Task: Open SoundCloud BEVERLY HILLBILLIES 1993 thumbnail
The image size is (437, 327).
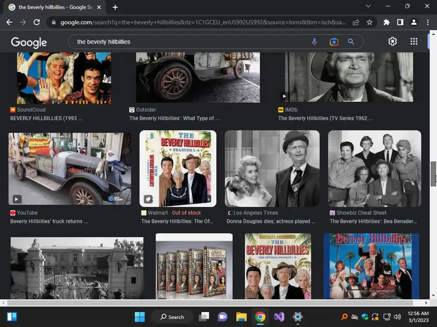Action: pyautogui.click(x=64, y=78)
